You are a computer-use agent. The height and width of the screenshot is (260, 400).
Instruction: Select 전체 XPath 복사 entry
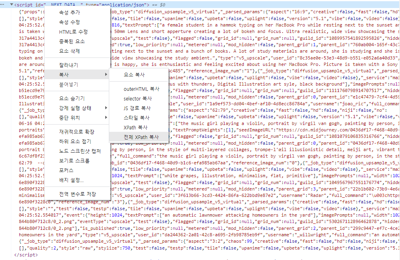tap(139, 137)
